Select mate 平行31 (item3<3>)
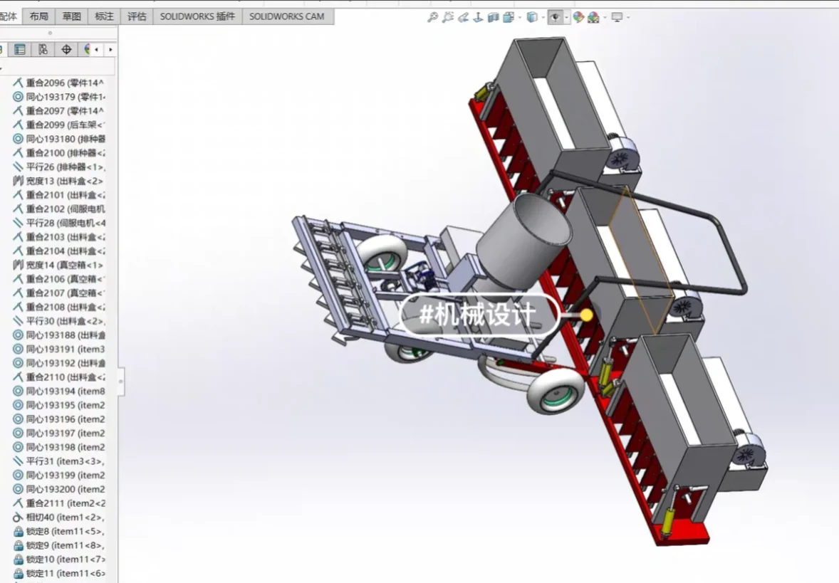 tap(58, 461)
